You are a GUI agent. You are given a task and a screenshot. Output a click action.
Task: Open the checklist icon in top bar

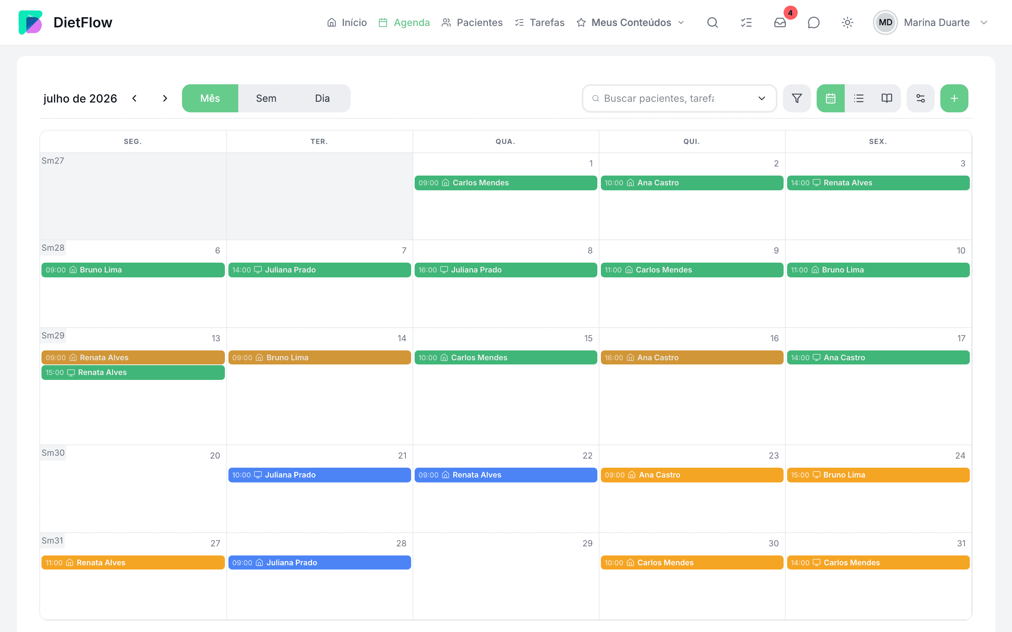tap(746, 22)
